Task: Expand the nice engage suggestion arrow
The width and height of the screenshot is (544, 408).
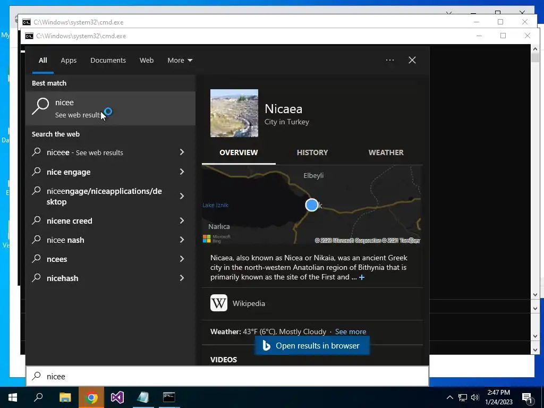Action: (x=182, y=172)
